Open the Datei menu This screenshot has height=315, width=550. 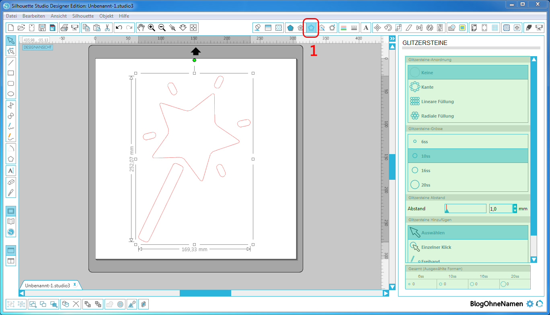[x=11, y=16]
